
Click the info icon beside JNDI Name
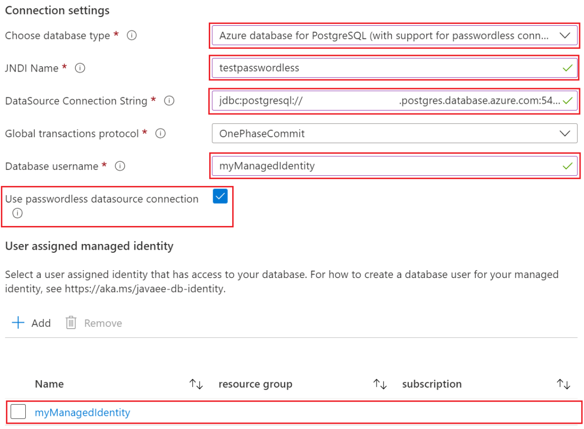pos(79,68)
